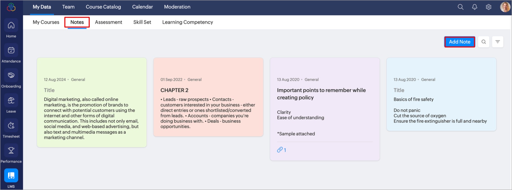512x190 pixels.
Task: Click the Add Note button
Action: coord(459,42)
